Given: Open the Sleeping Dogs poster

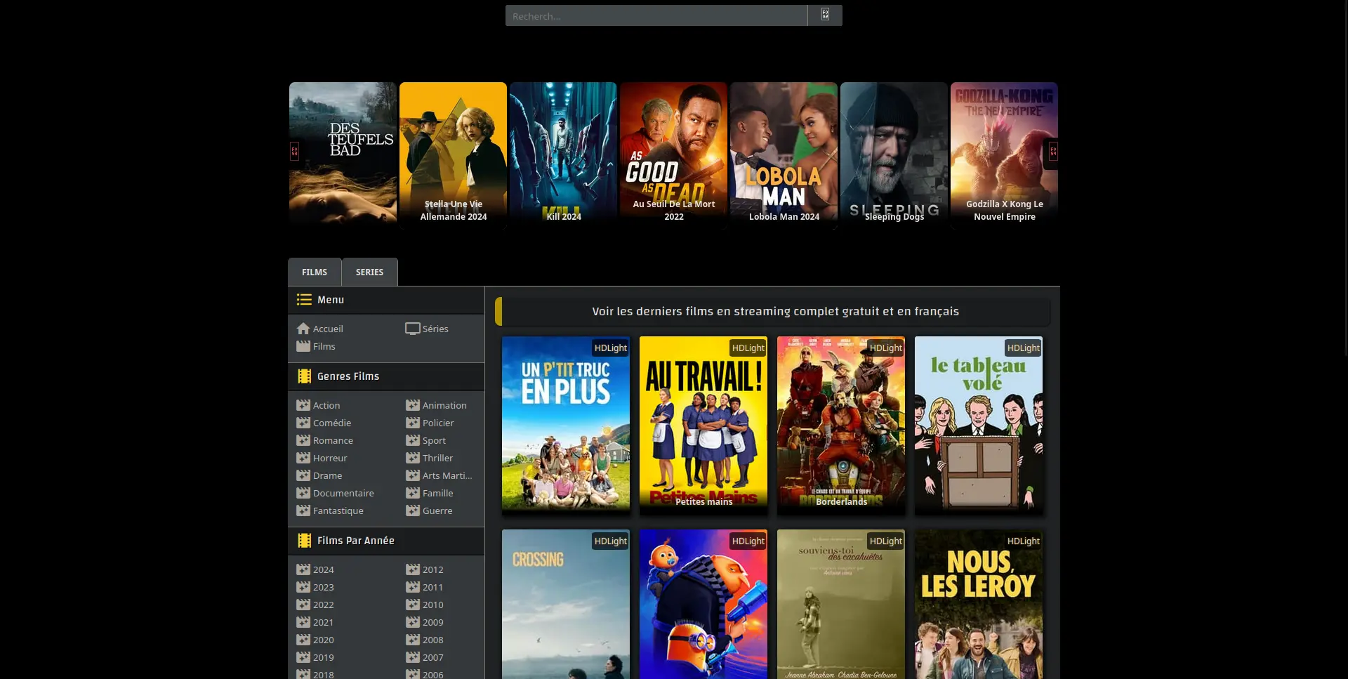Looking at the screenshot, I should (894, 154).
